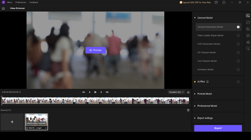The width and height of the screenshot is (251, 140).
Task: Select the video enhancer sidebar icon
Action: point(248,15)
